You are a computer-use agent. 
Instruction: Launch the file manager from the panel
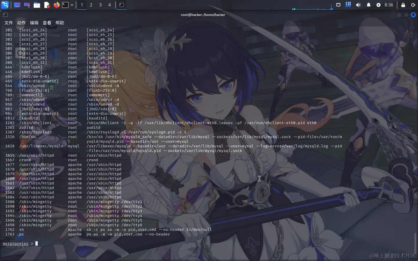pos(37,5)
